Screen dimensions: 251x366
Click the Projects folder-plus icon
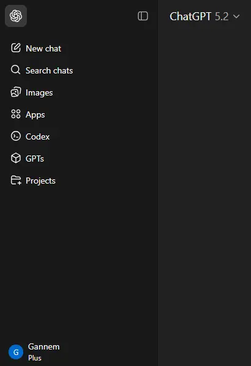click(x=16, y=180)
